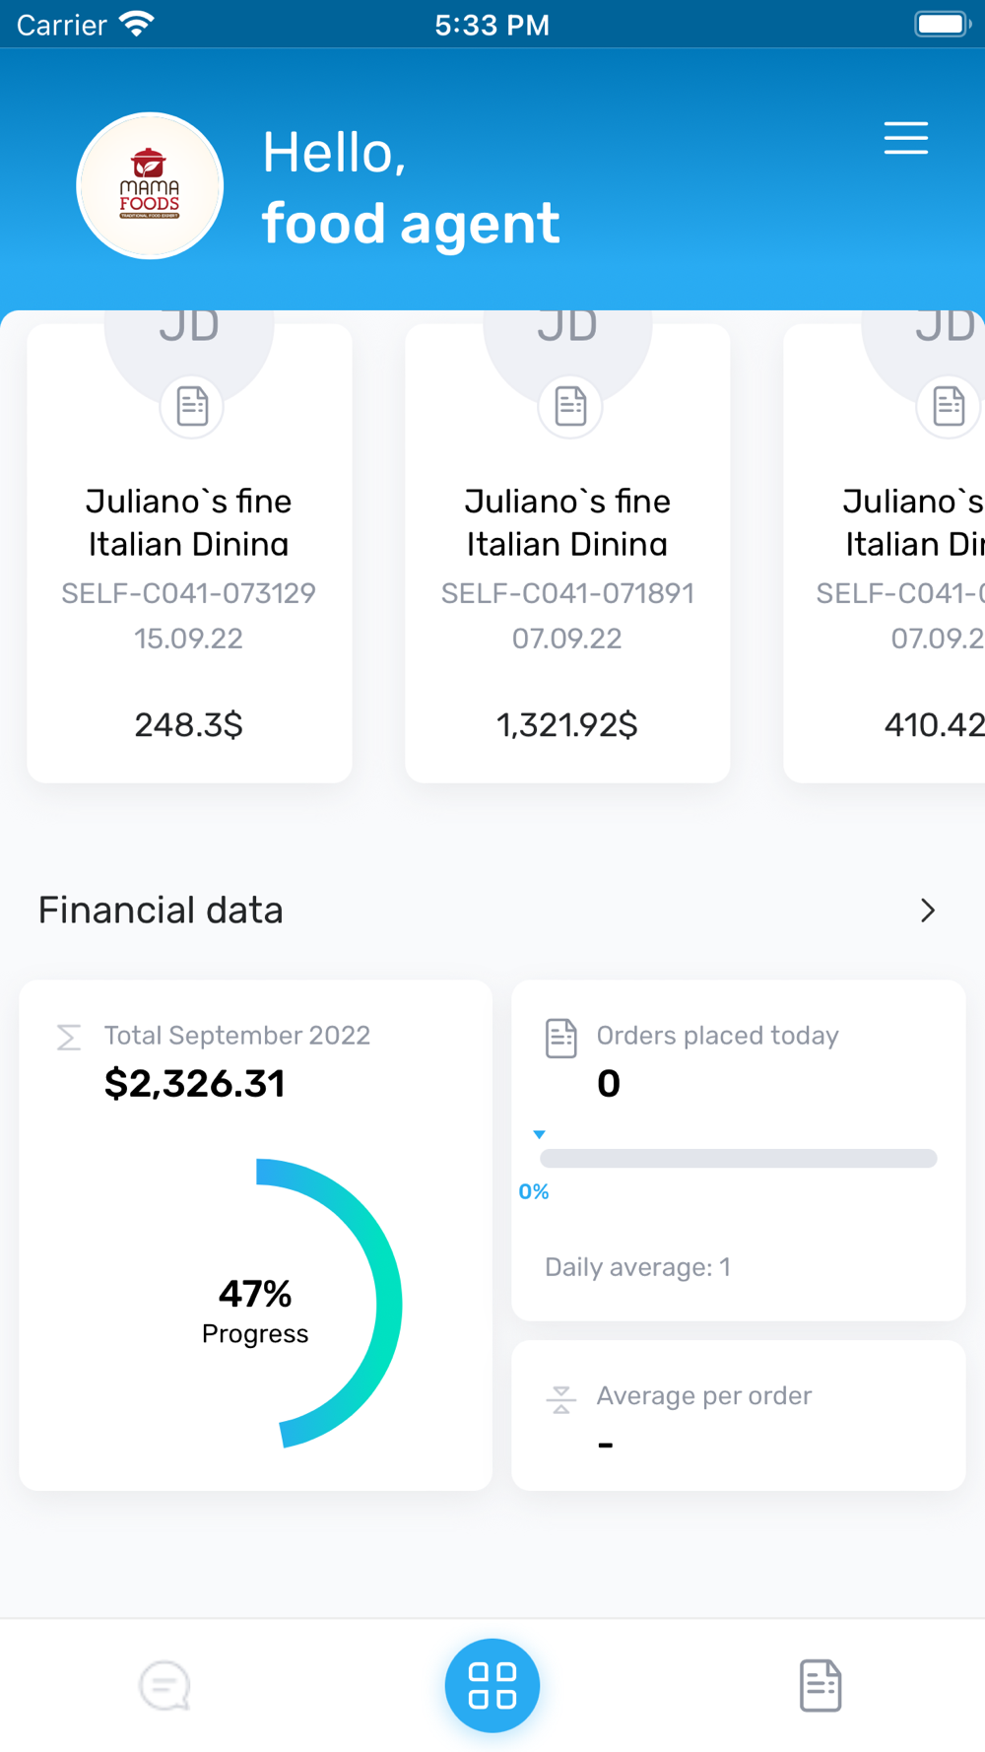Expand Financial data with the chevron arrow
Image resolution: width=985 pixels, height=1752 pixels.
(x=927, y=910)
